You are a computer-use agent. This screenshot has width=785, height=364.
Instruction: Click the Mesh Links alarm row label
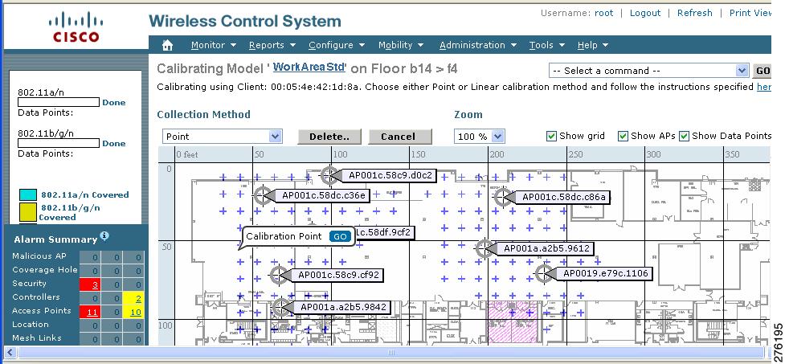click(x=36, y=338)
